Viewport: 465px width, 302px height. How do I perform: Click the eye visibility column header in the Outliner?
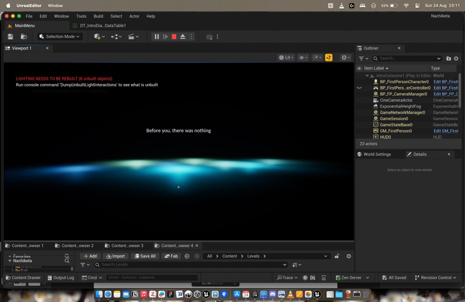[x=359, y=69]
